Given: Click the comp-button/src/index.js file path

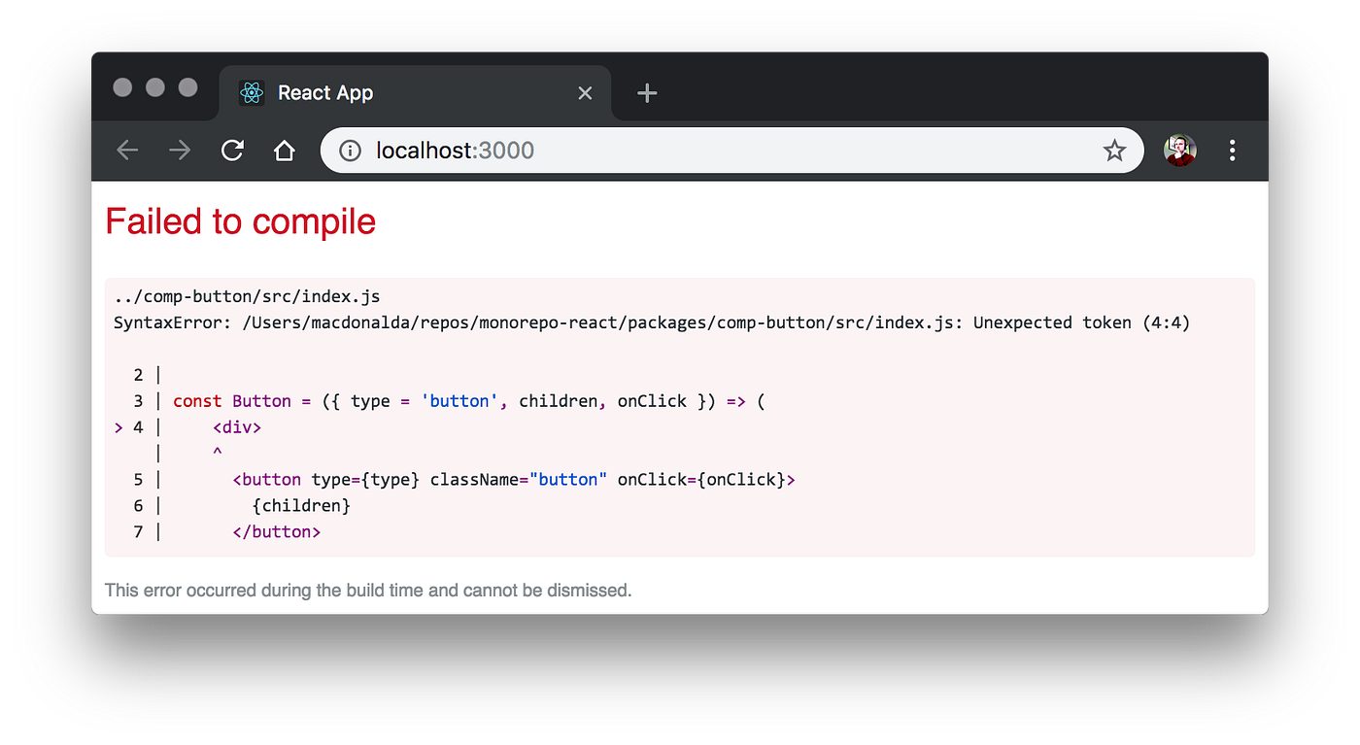Looking at the screenshot, I should pyautogui.click(x=248, y=295).
